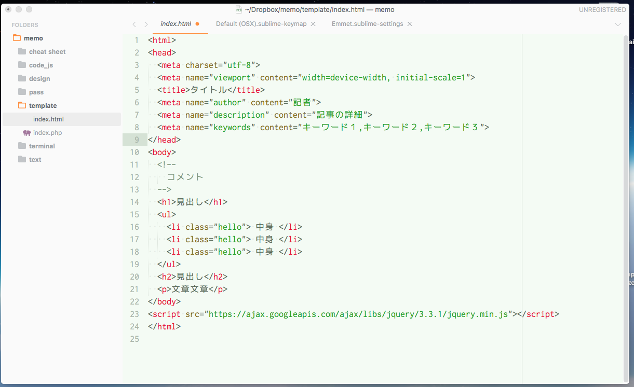The height and width of the screenshot is (387, 634).
Task: Click the UNREGISTERED label
Action: [602, 9]
